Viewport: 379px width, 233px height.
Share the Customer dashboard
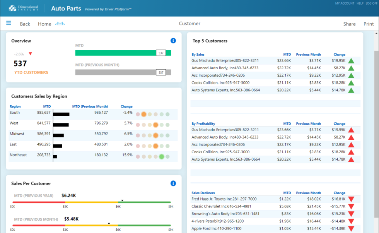pyautogui.click(x=349, y=24)
